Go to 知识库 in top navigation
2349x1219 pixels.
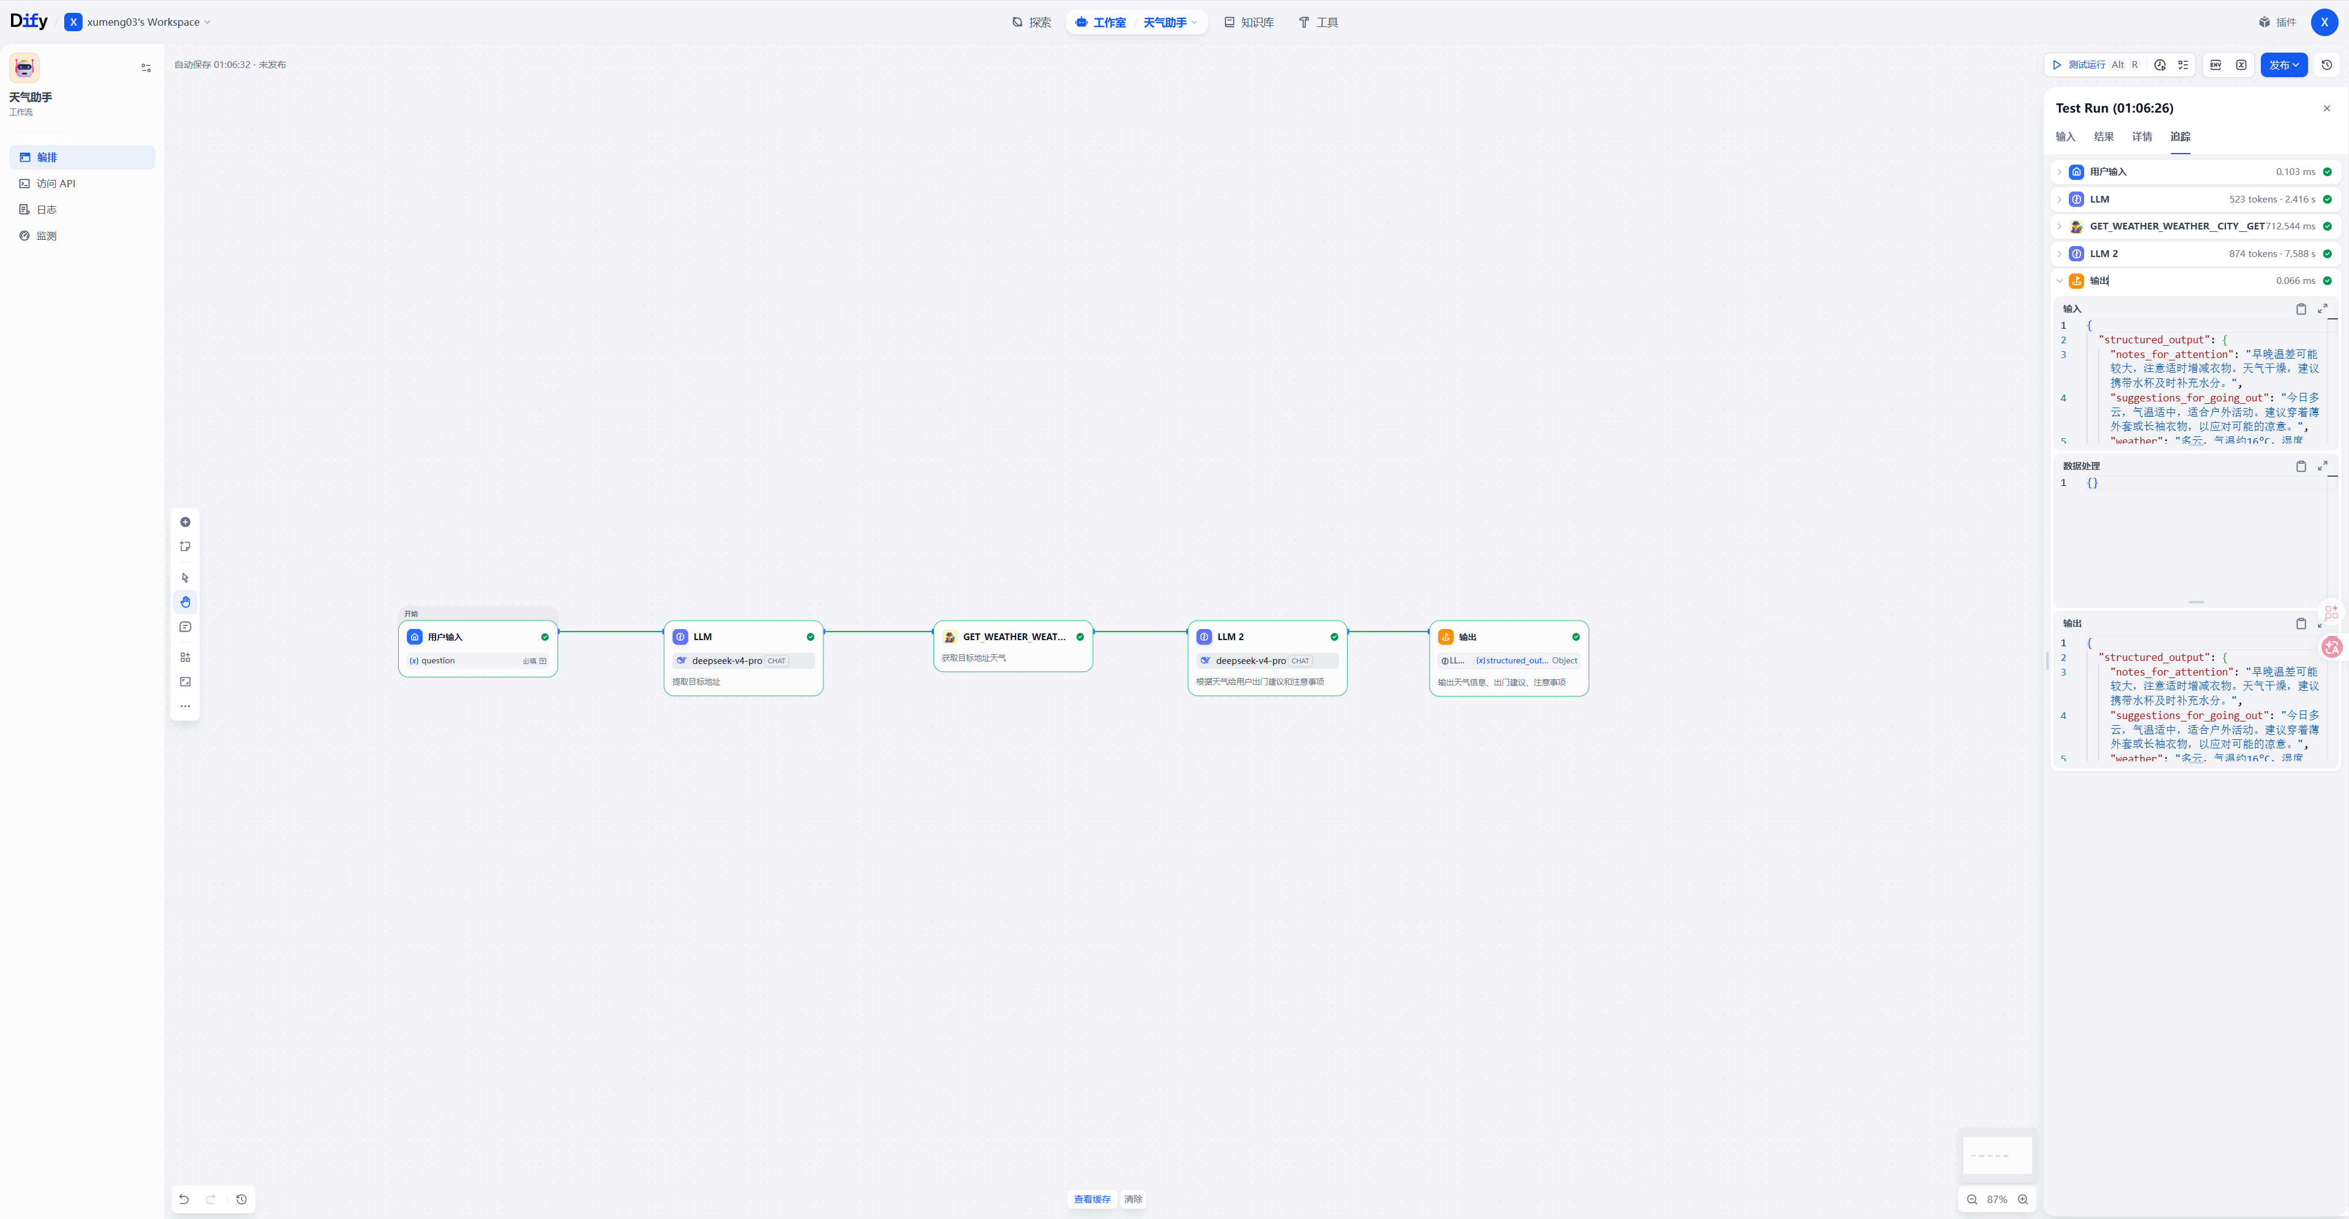click(x=1249, y=22)
